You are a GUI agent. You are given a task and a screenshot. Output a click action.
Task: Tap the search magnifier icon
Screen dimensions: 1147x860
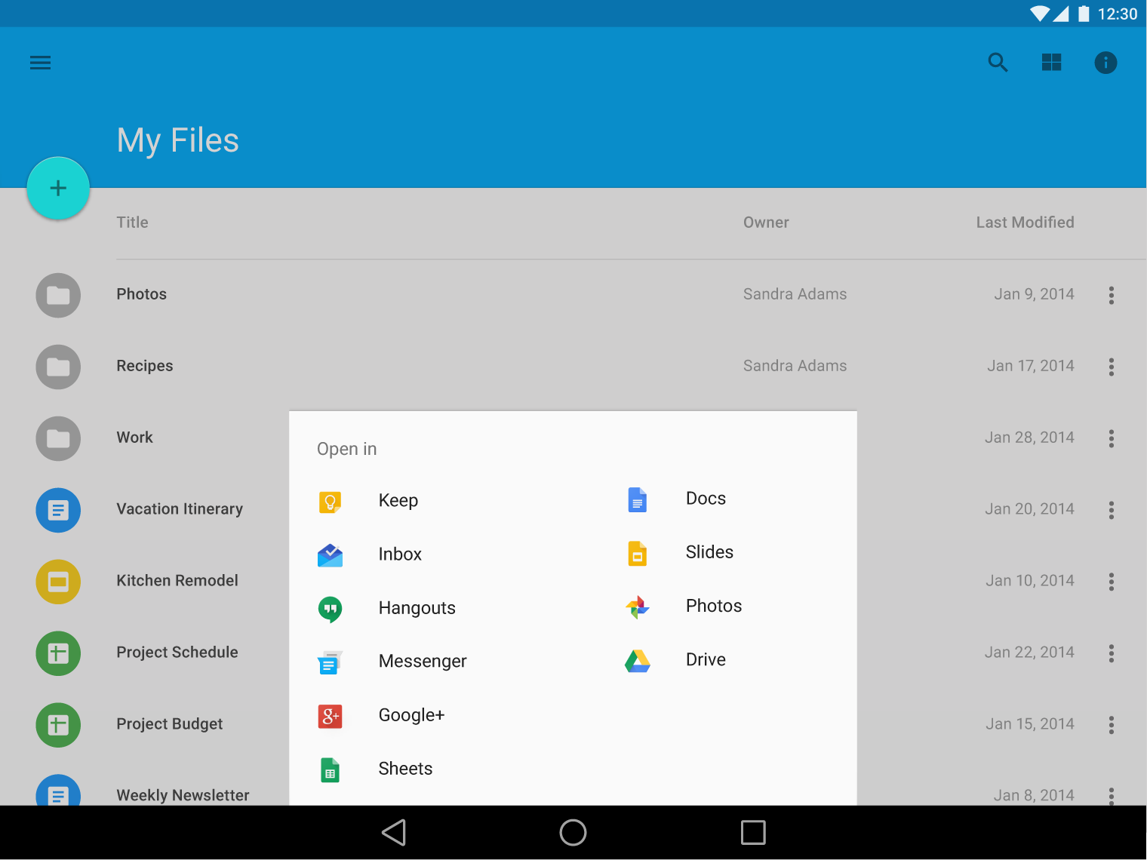[998, 63]
